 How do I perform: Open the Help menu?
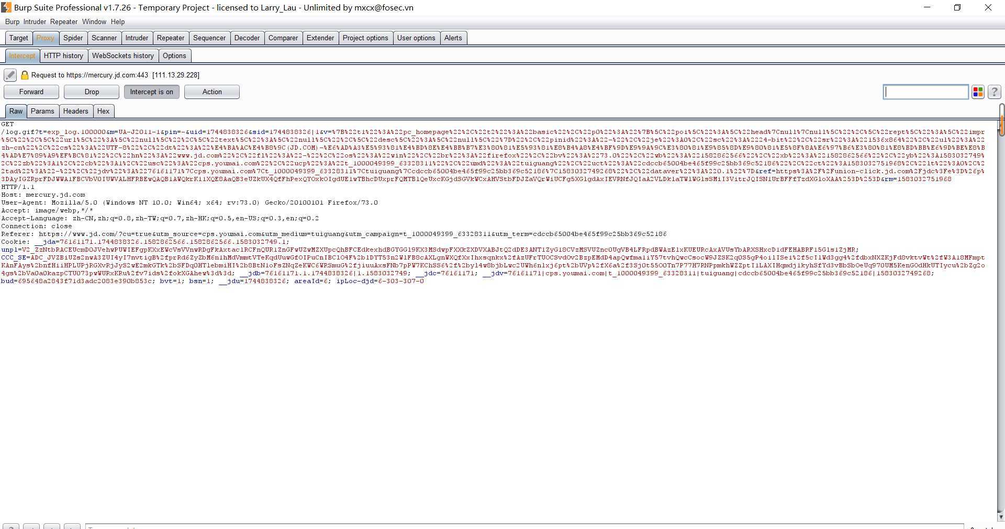[118, 22]
